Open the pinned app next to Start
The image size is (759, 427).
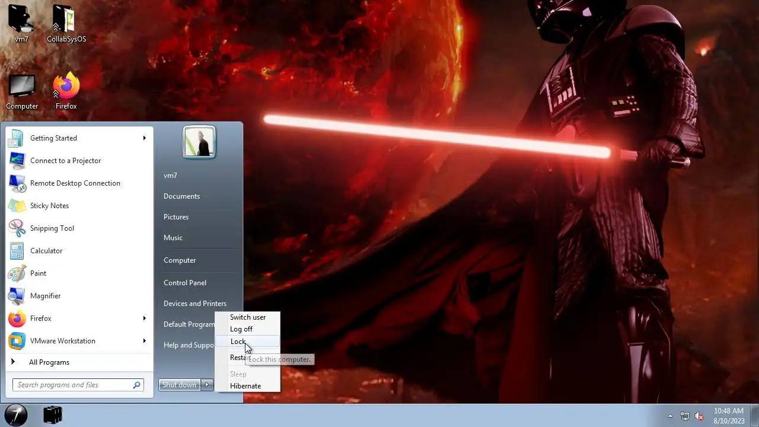(x=53, y=415)
